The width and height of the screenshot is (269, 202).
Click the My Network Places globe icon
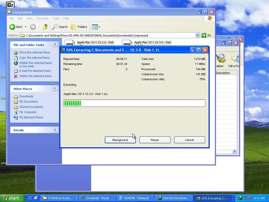click(16, 118)
